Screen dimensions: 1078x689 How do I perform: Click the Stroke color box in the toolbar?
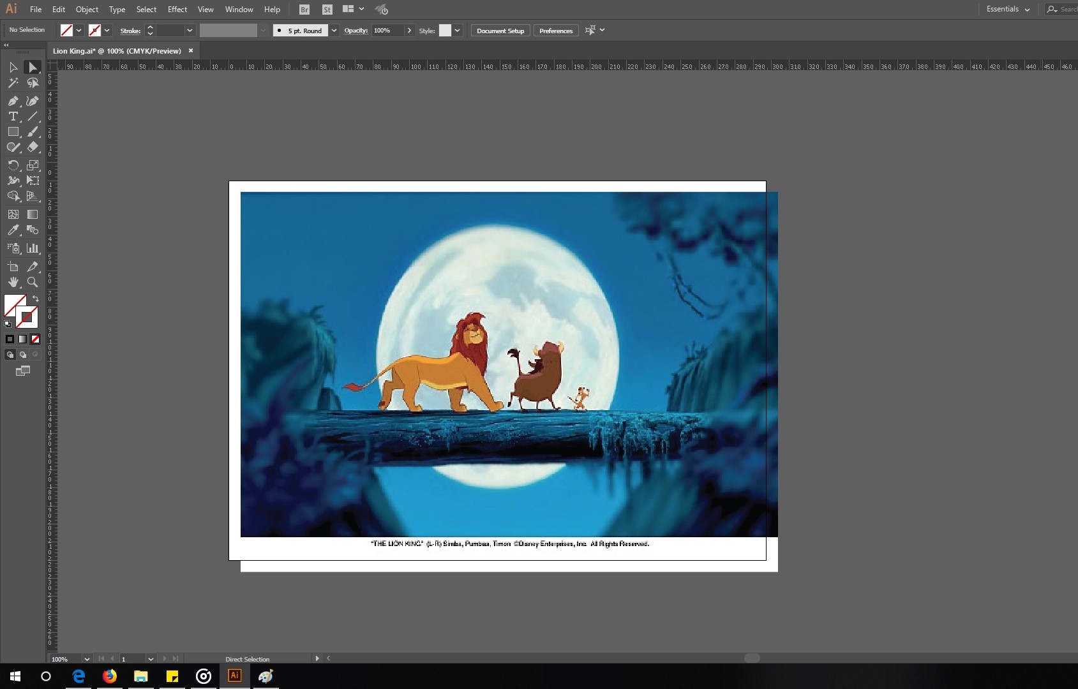pyautogui.click(x=27, y=317)
